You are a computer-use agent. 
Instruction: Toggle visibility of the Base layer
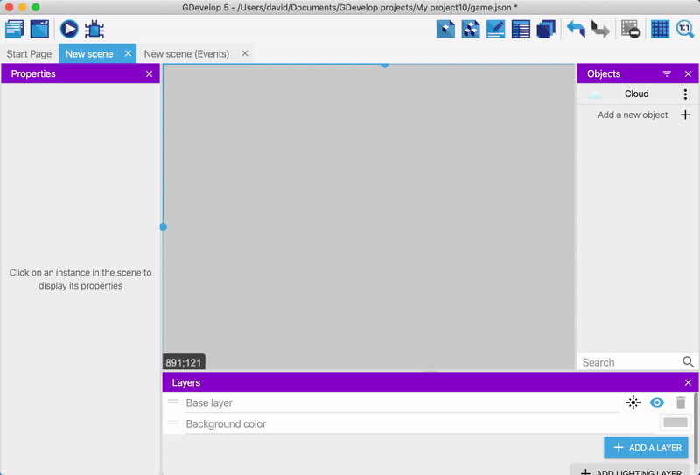(x=656, y=402)
